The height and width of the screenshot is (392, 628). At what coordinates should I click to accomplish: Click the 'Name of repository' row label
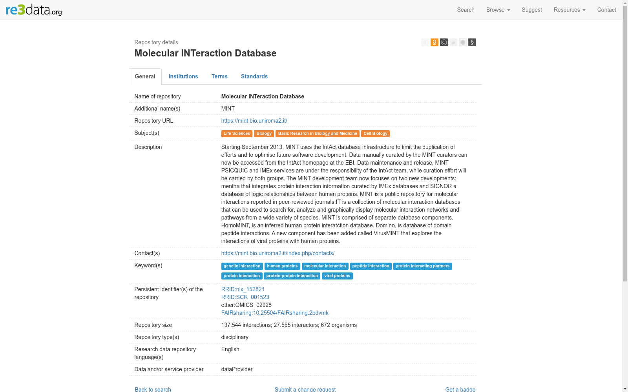tap(157, 96)
